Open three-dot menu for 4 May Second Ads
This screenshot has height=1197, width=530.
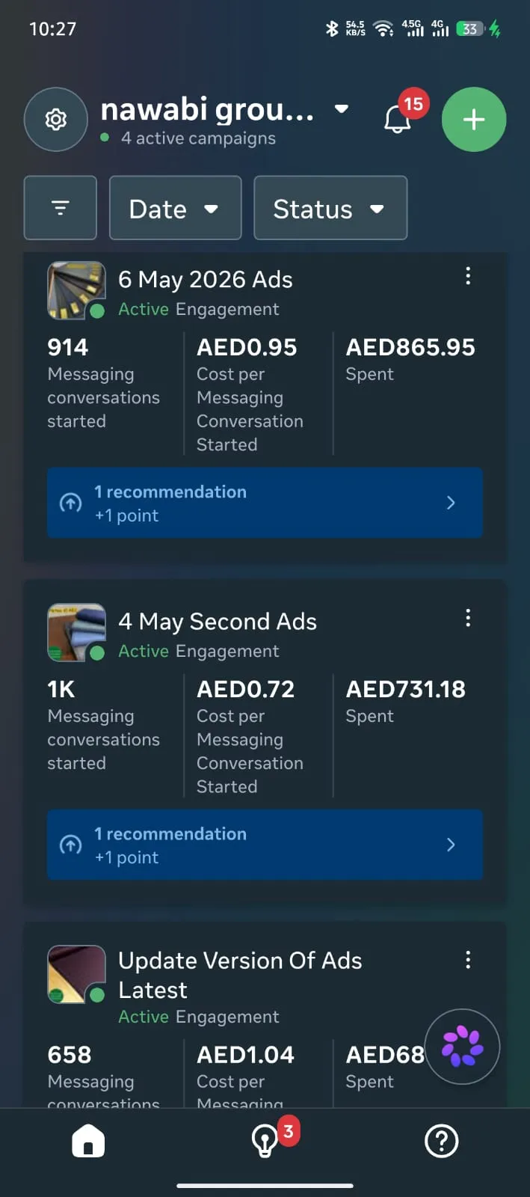(x=468, y=618)
